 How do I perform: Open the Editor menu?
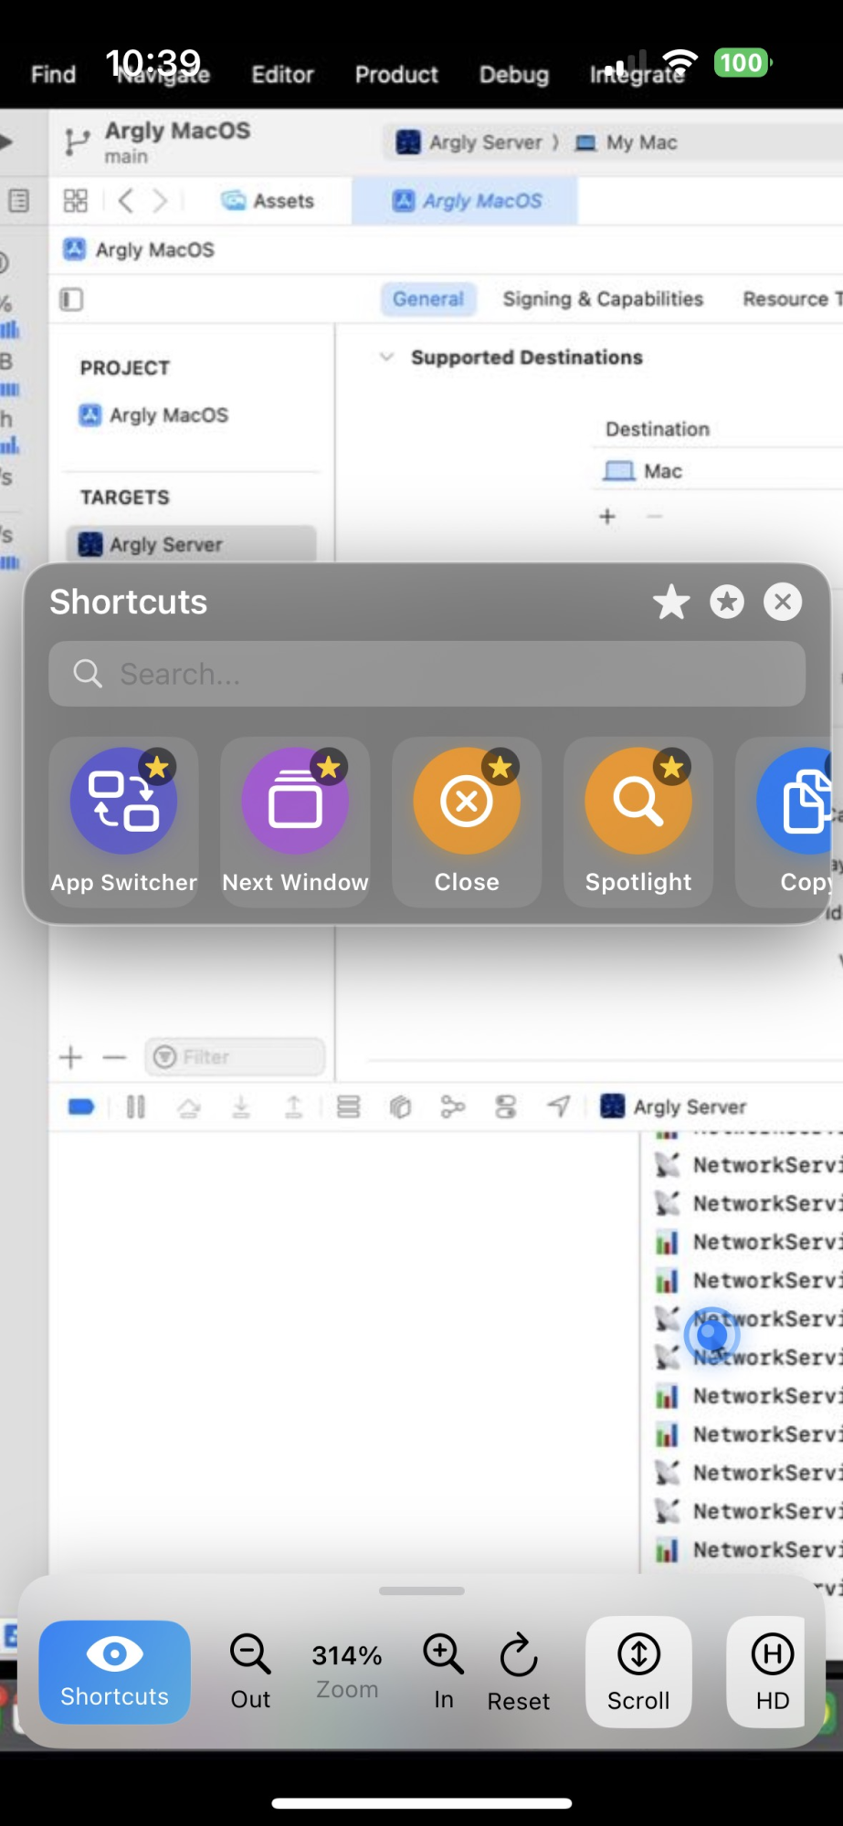(282, 75)
